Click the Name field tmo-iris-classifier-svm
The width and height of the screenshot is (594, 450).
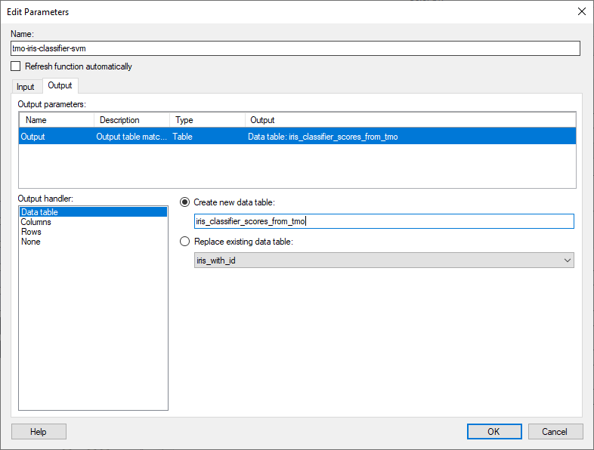coord(295,48)
